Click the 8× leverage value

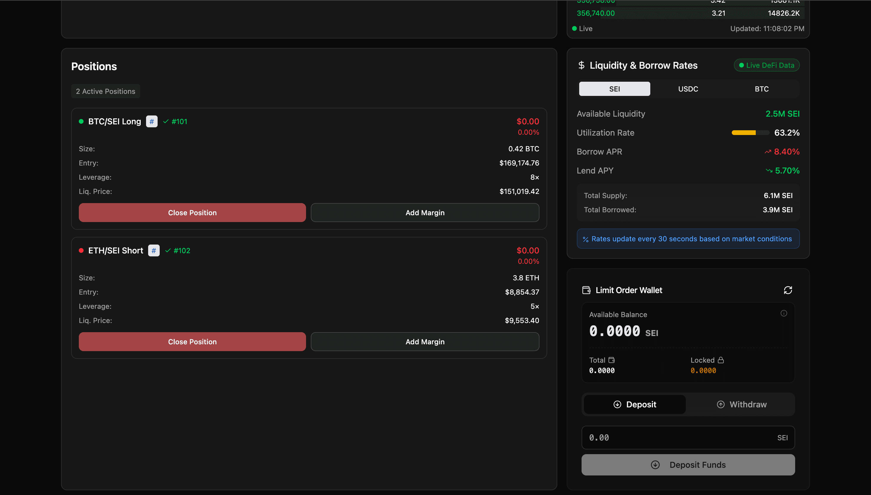point(535,177)
